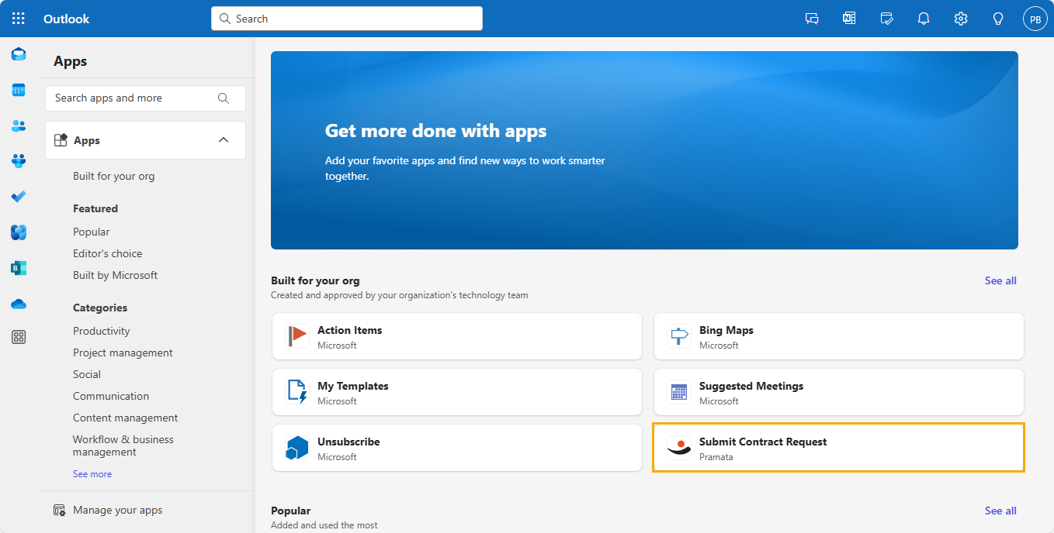Open Groups icon in the left rail
The height and width of the screenshot is (533, 1054).
(19, 161)
